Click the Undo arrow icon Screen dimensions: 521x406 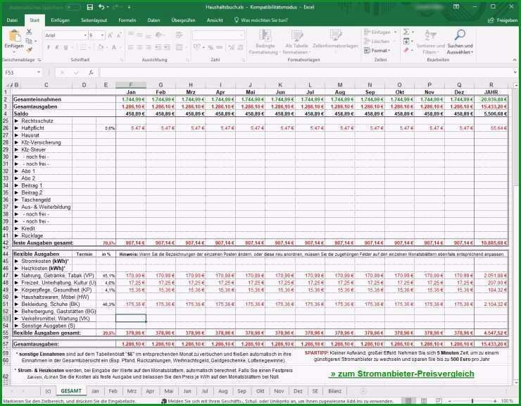coord(101,7)
